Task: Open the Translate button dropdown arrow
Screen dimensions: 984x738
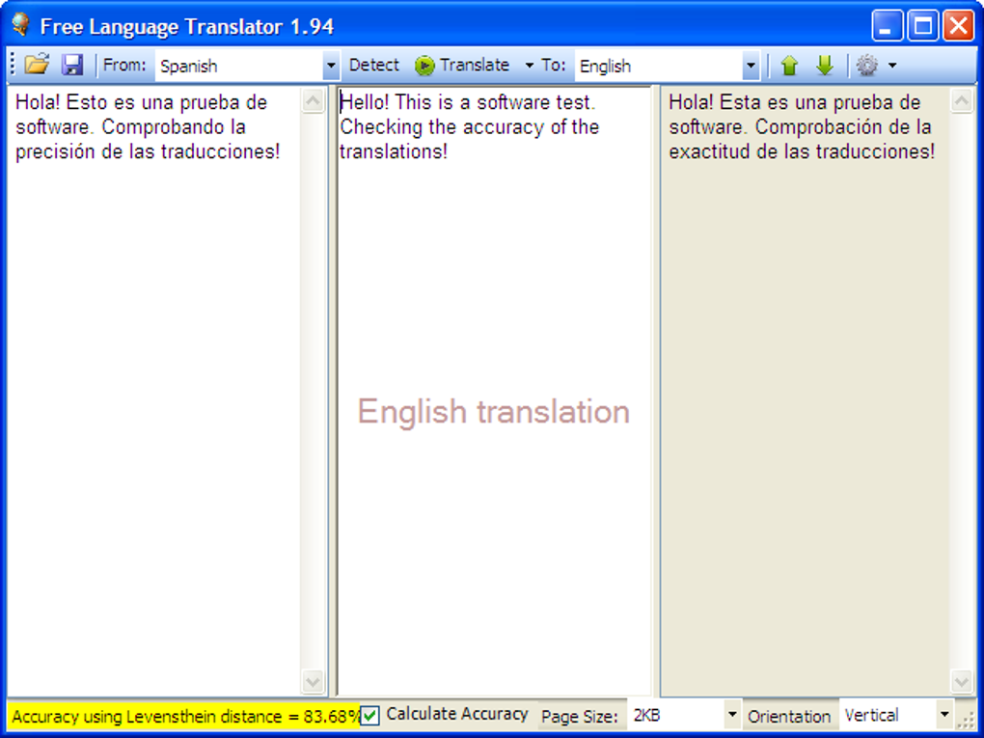Action: (529, 66)
